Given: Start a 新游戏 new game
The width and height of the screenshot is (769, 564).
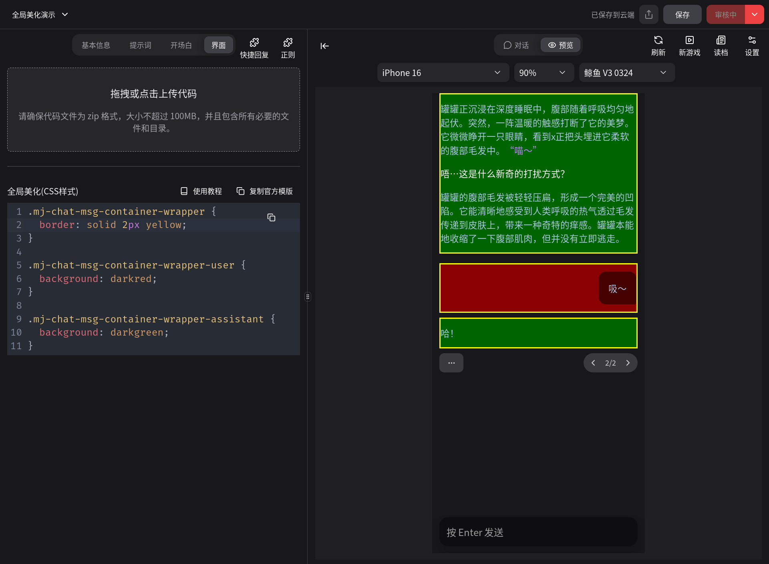Looking at the screenshot, I should tap(689, 45).
